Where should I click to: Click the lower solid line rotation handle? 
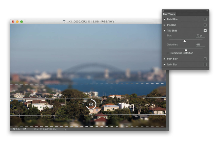[91, 115]
